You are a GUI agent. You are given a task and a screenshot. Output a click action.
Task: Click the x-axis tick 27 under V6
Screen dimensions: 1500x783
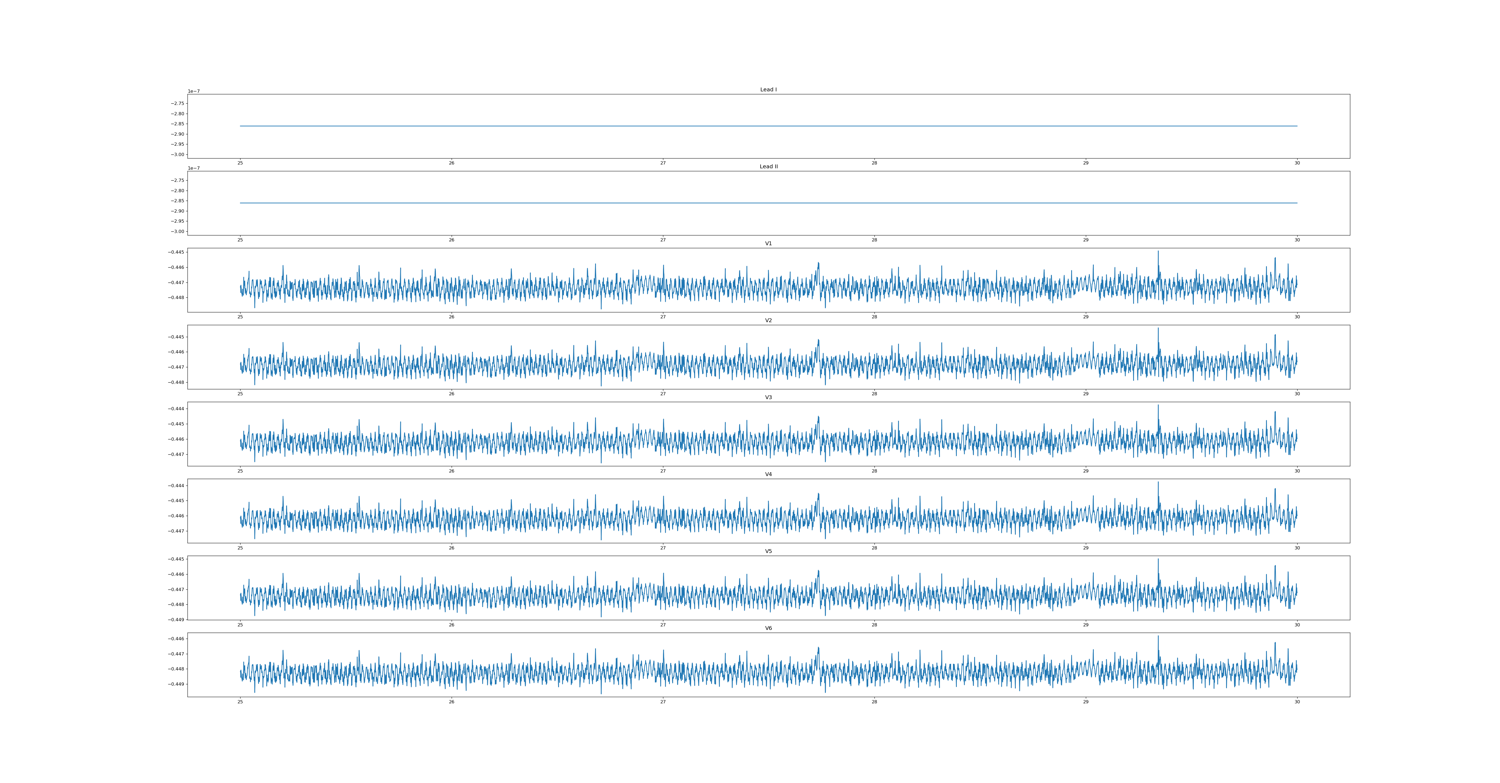663,702
